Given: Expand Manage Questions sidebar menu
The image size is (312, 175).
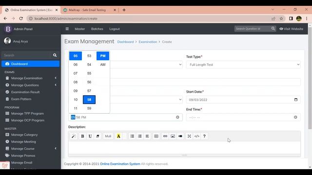Looking at the screenshot, I should (30, 85).
